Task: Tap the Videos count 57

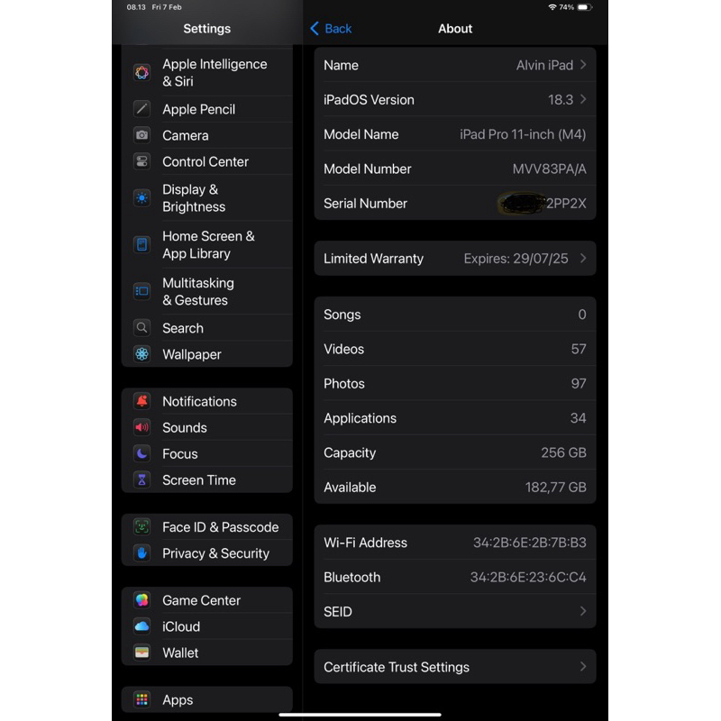Action: (579, 349)
